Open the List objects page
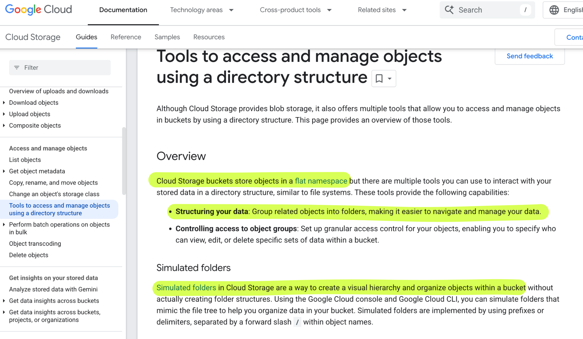 tap(25, 160)
